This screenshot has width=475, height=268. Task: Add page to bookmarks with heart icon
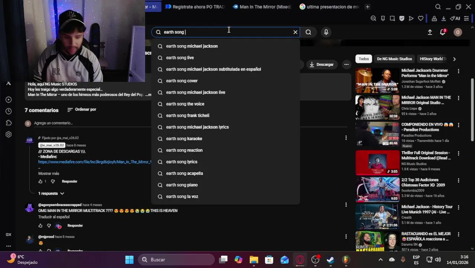click(420, 18)
